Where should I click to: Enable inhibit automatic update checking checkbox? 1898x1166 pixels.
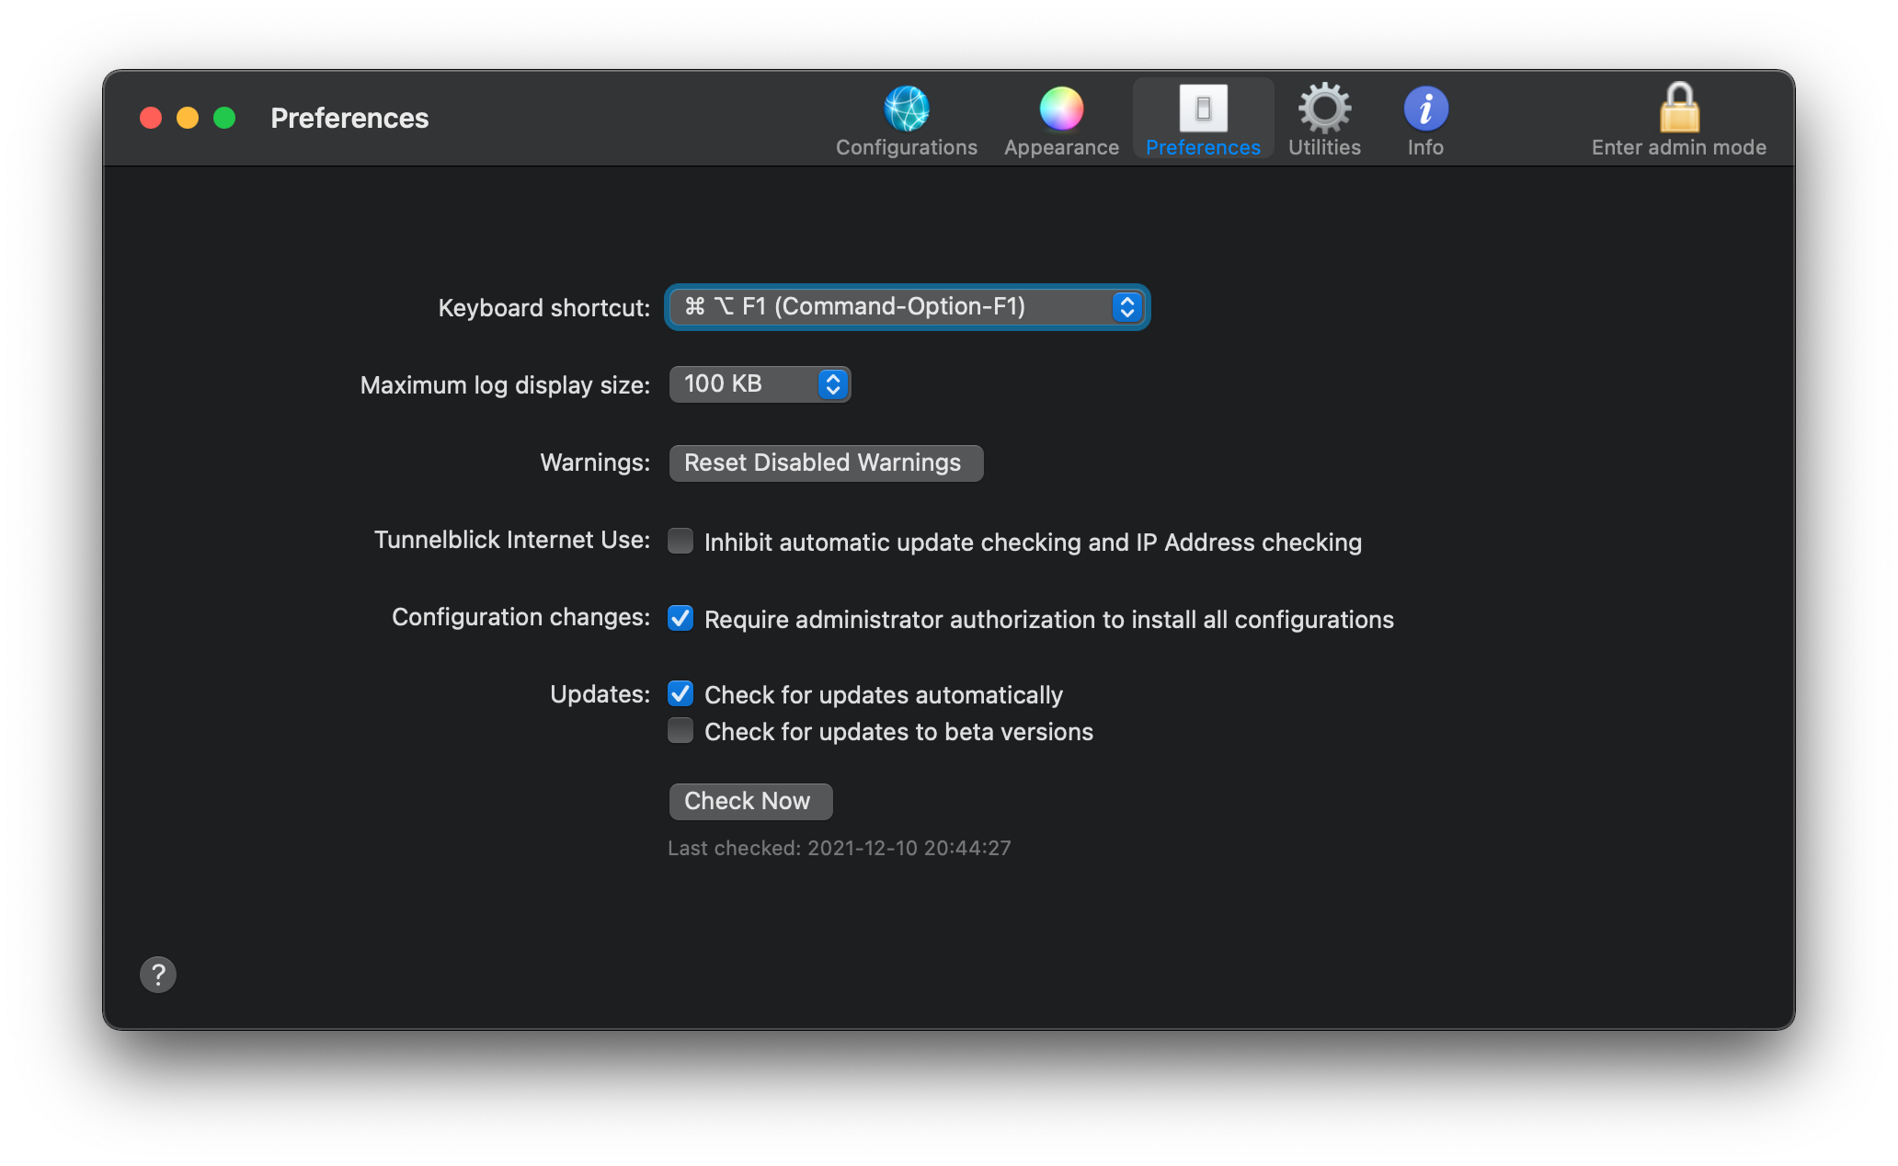(680, 541)
